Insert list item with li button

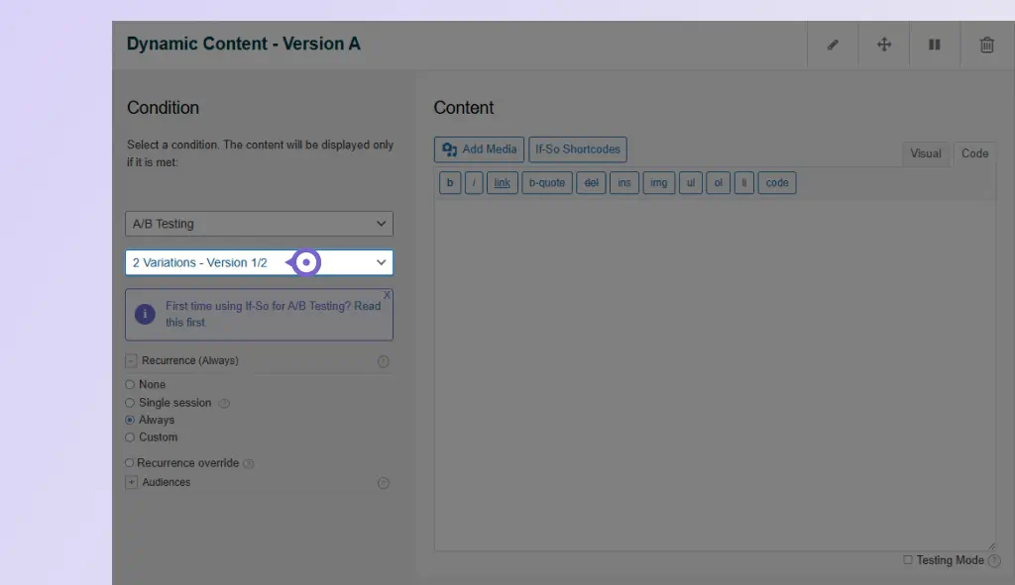click(x=743, y=183)
